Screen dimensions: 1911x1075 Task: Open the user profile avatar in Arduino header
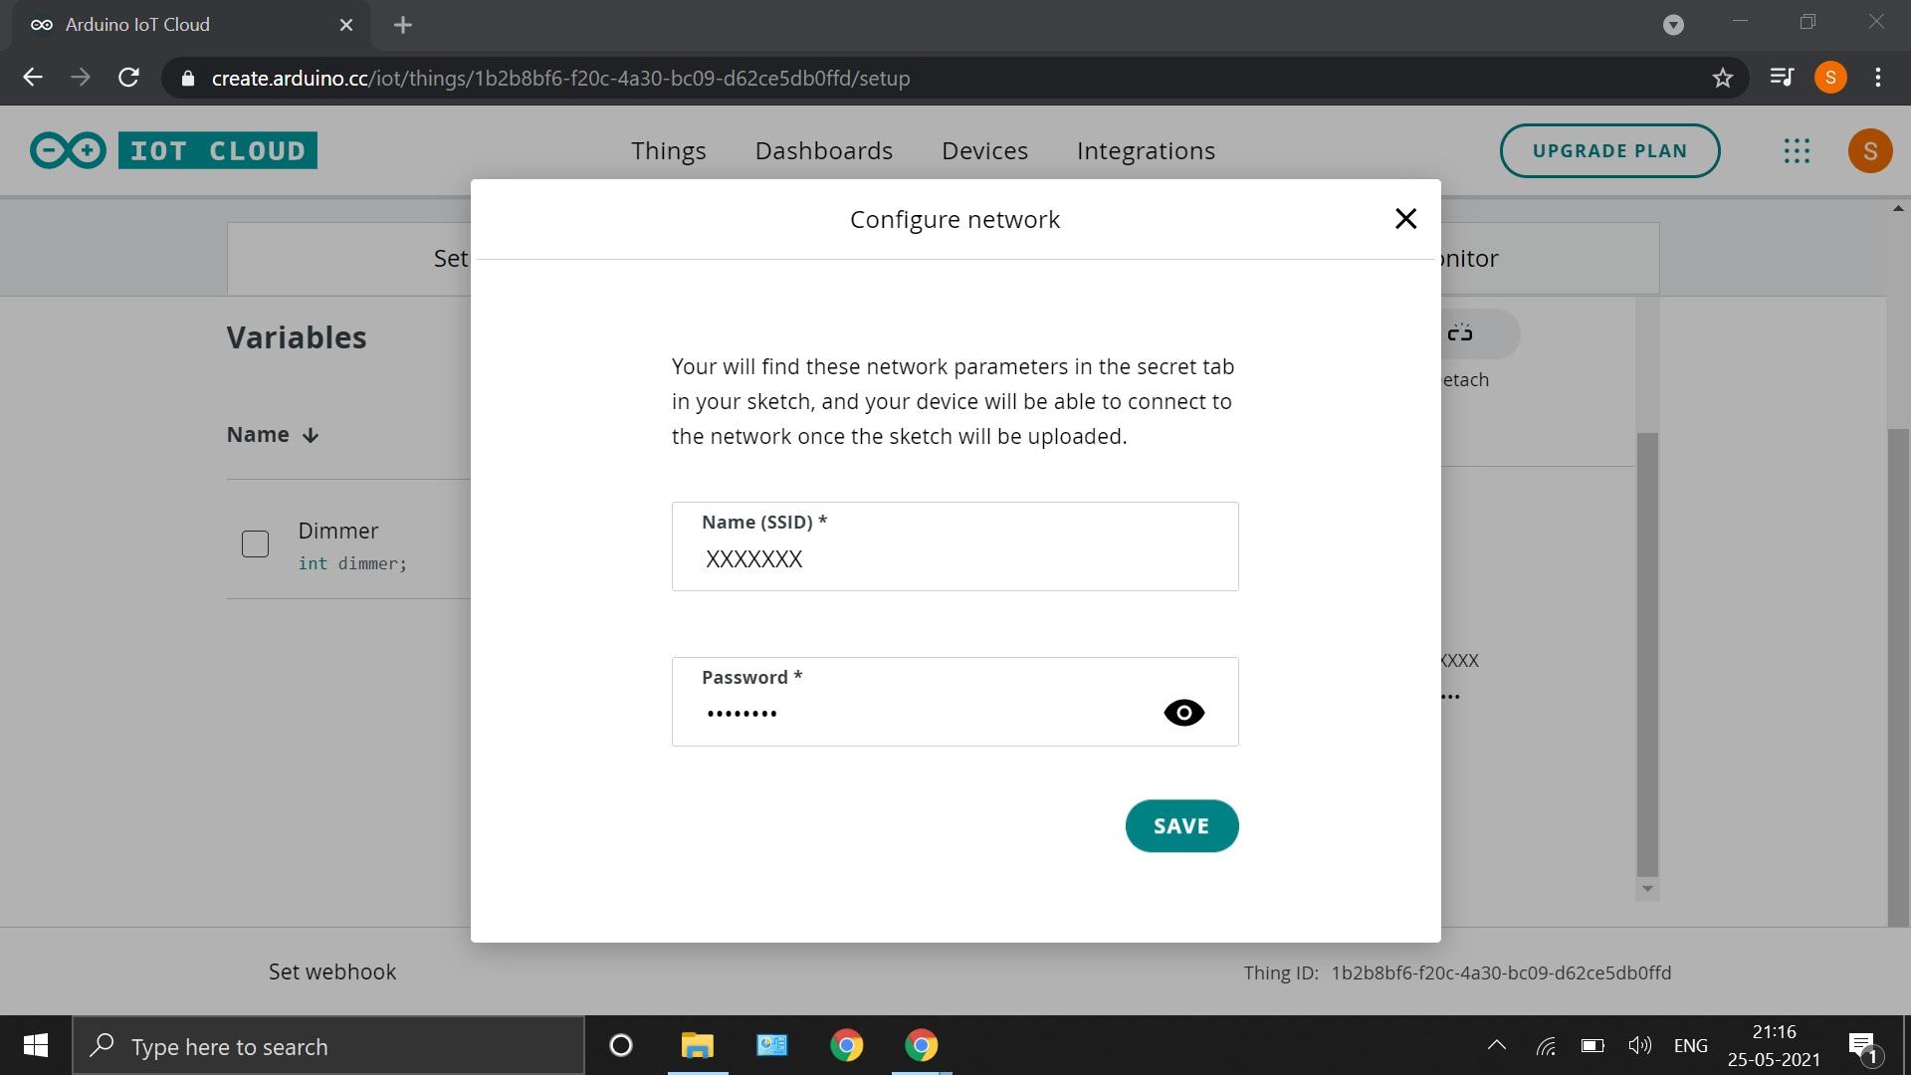coord(1870,150)
